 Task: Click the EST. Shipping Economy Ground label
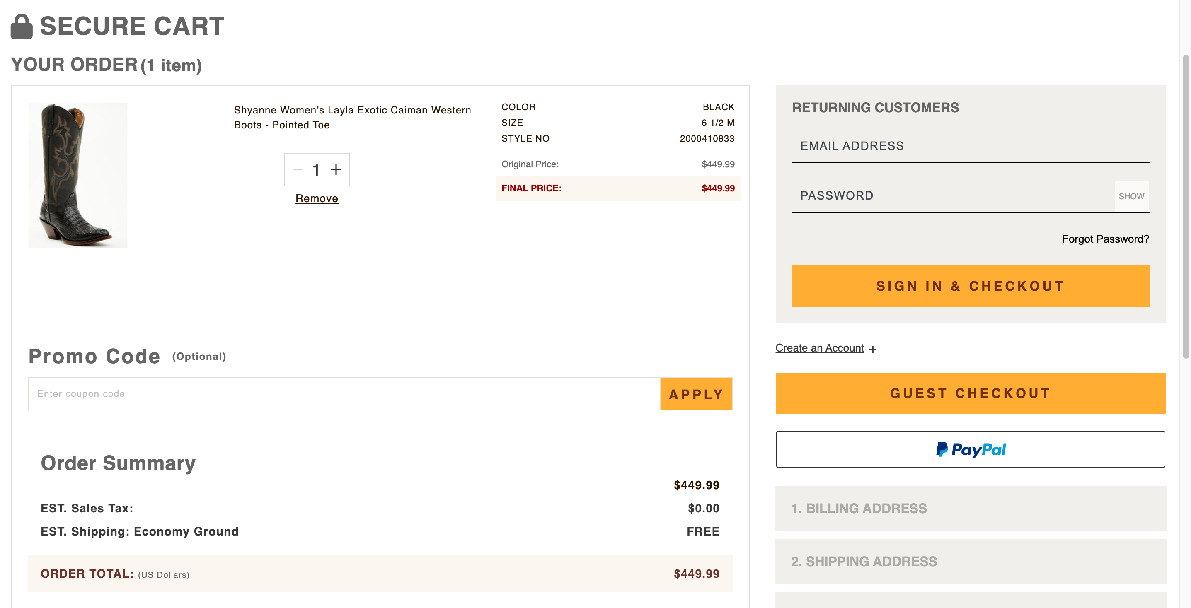coord(140,531)
